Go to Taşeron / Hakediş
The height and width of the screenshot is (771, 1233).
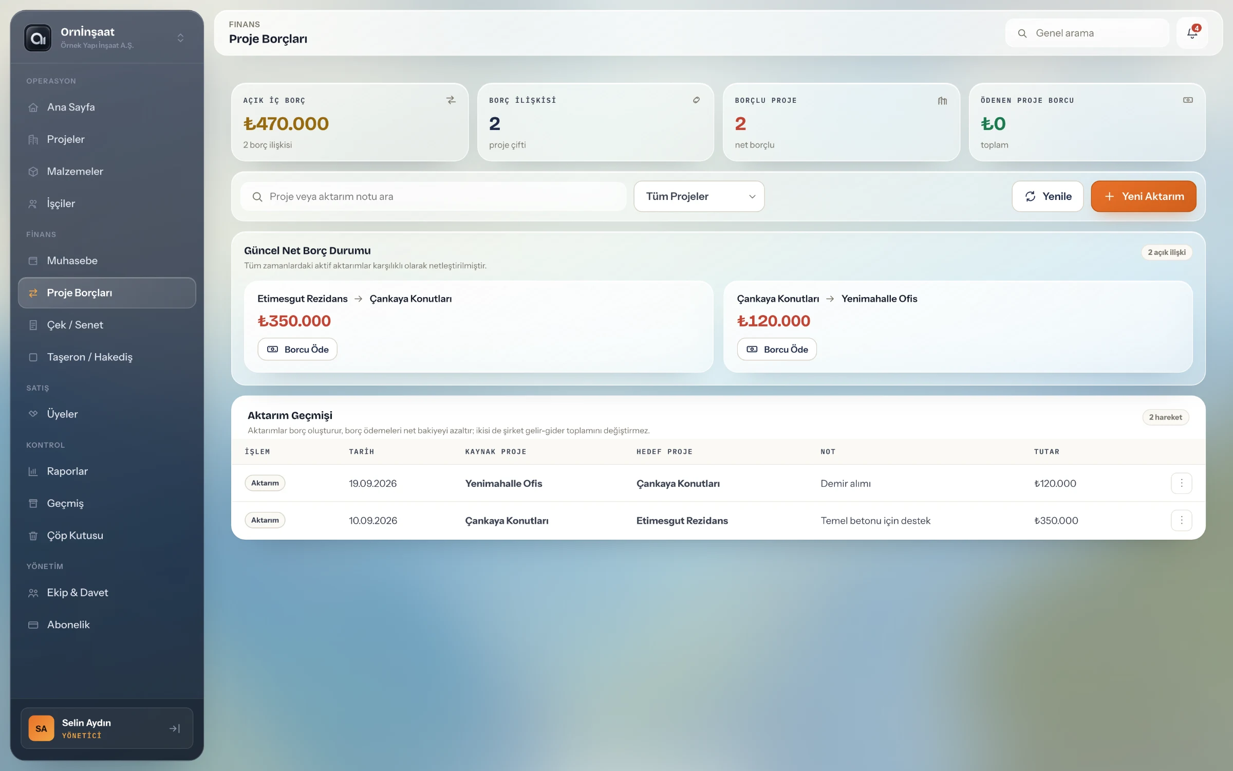[107, 357]
